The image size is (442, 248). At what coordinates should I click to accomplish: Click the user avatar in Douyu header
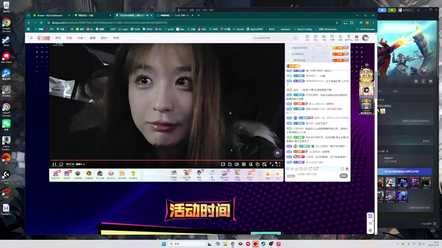pos(365,38)
